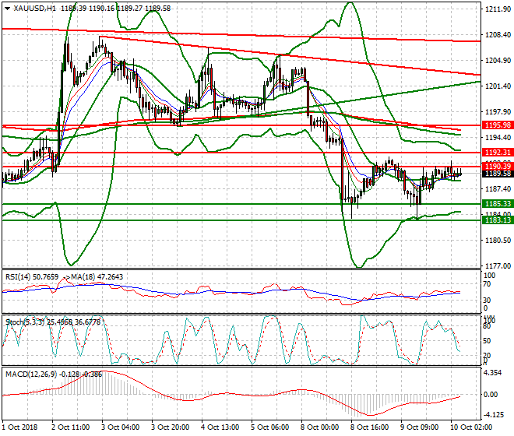Click the 1185.33 green price label
The image size is (514, 436).
point(498,203)
